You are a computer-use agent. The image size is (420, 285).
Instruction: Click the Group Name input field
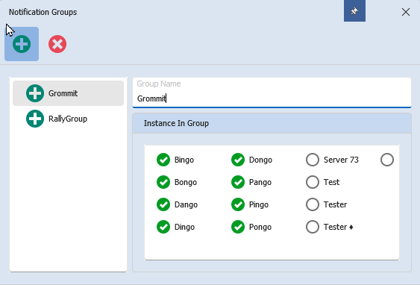pyautogui.click(x=272, y=93)
